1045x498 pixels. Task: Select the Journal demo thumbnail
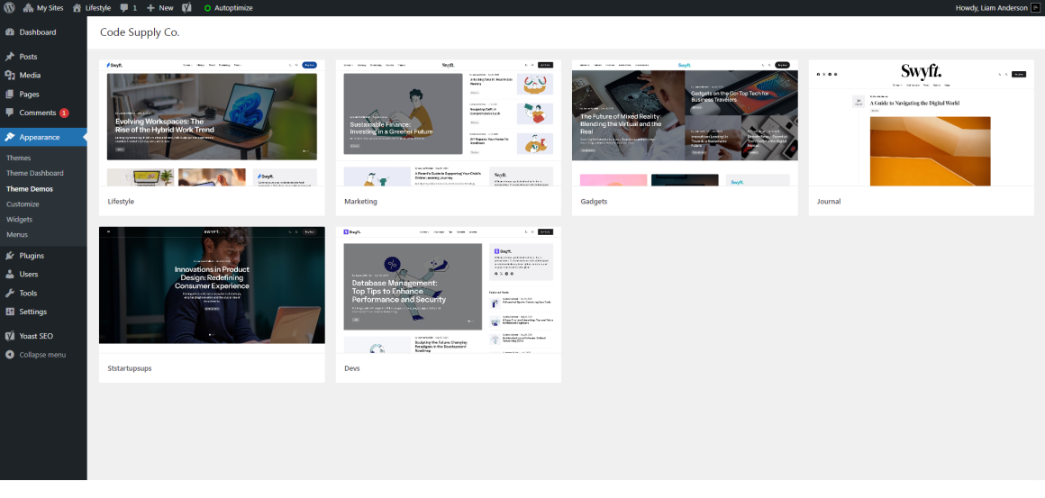pyautogui.click(x=922, y=123)
